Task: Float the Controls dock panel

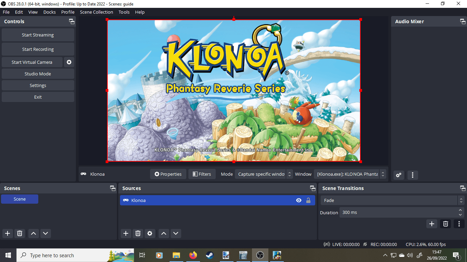Action: click(x=71, y=21)
